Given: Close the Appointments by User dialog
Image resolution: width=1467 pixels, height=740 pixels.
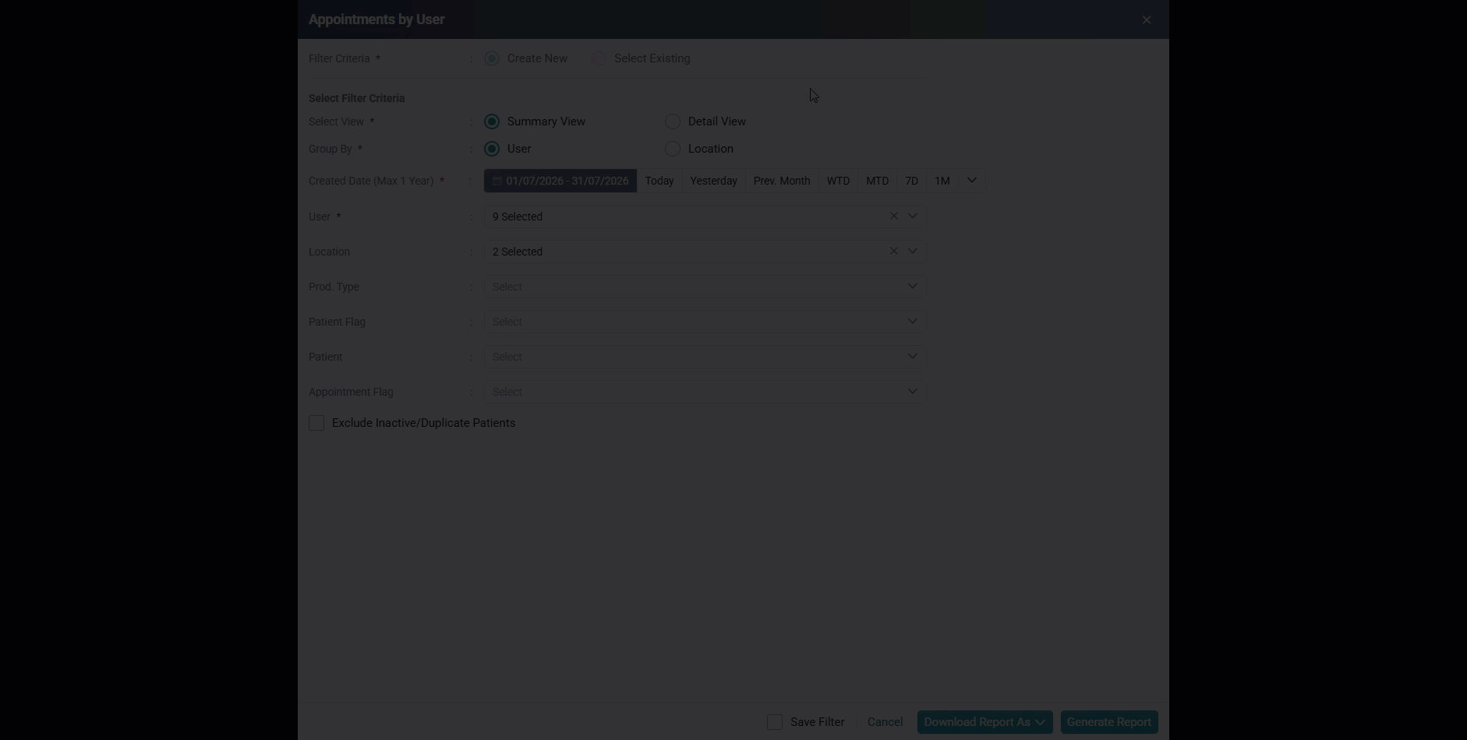Looking at the screenshot, I should click(1146, 19).
